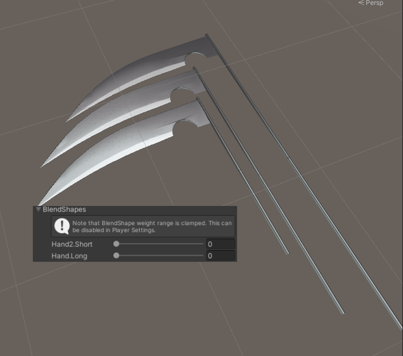Viewport: 403px width, 356px height.
Task: Click the Hand.Long slider track
Action: pyautogui.click(x=159, y=255)
